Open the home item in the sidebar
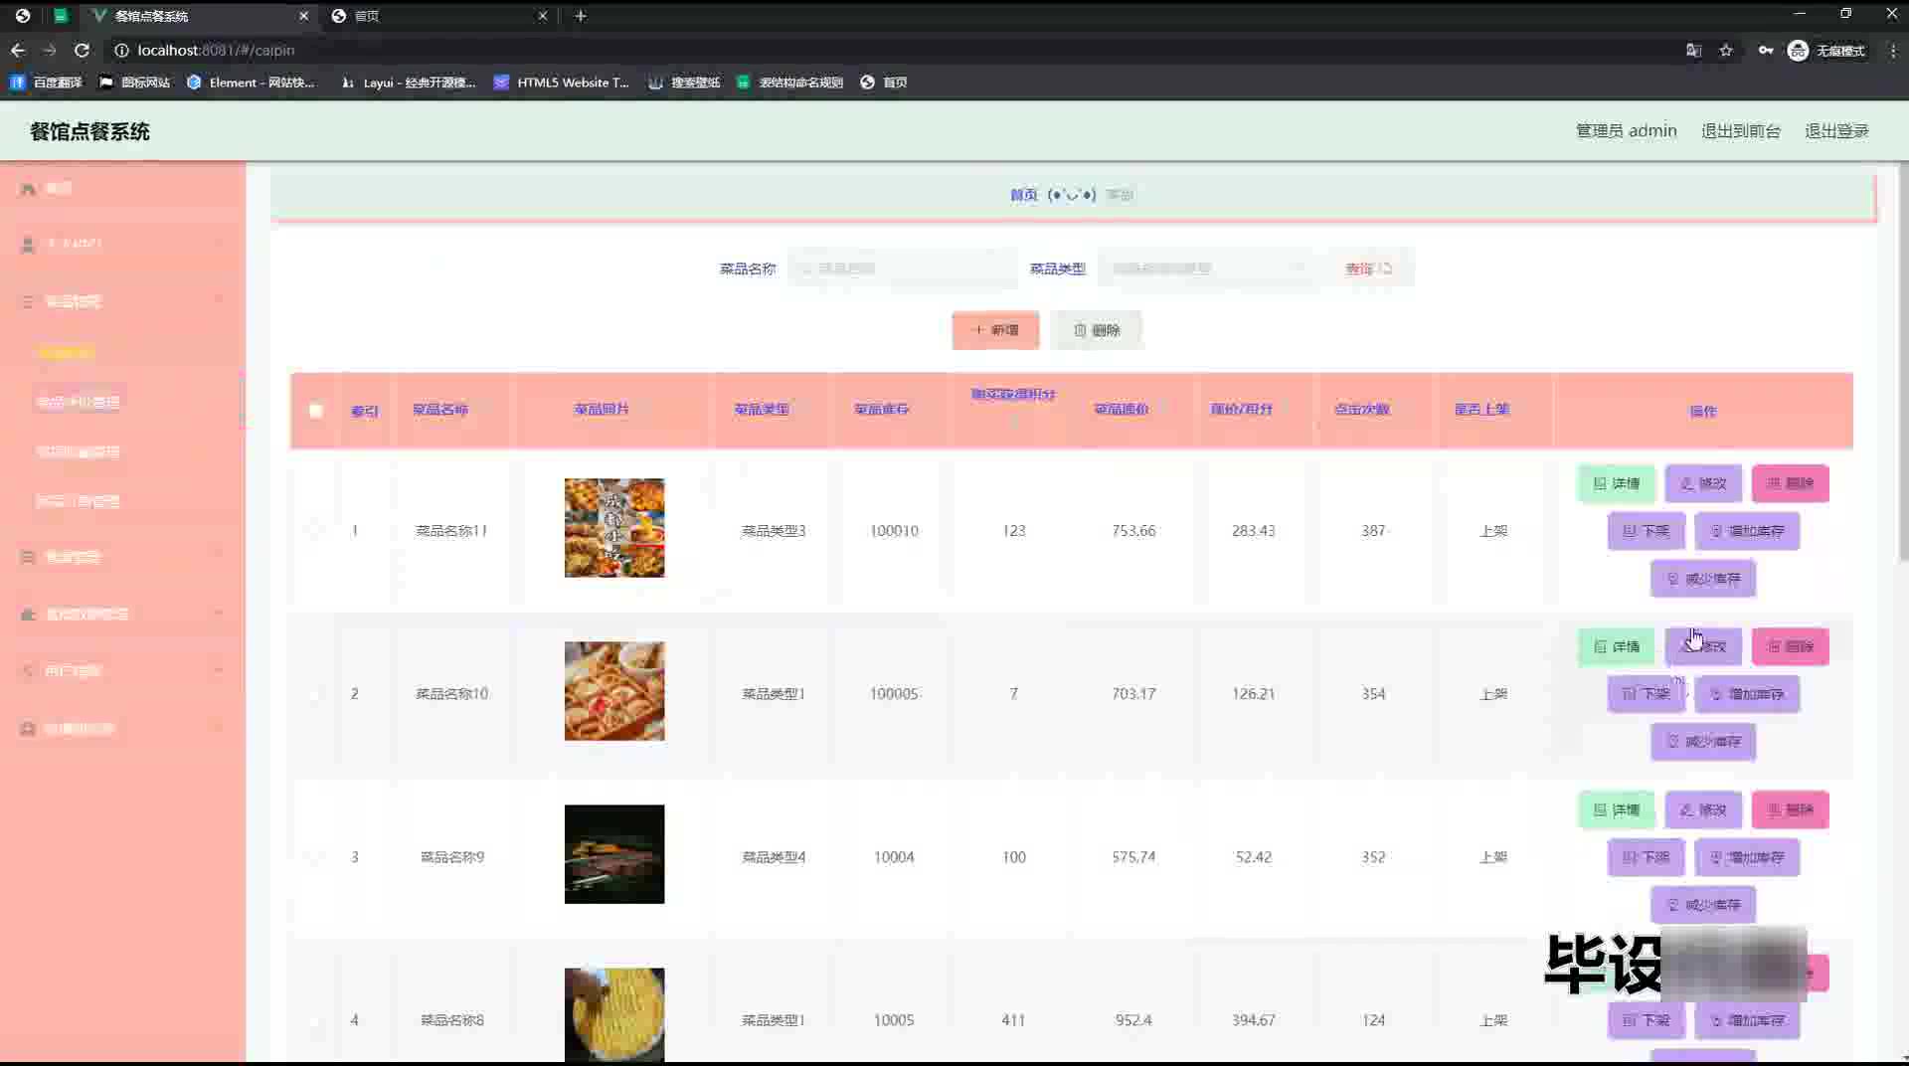This screenshot has height=1066, width=1909. (122, 188)
